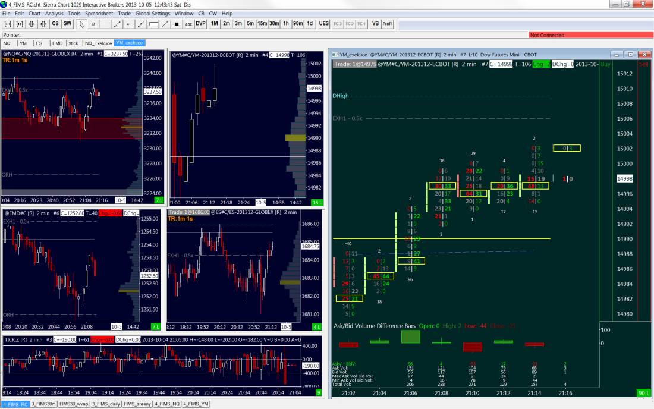This screenshot has height=409, width=654.
Task: Open the Chart menu
Action: click(34, 13)
